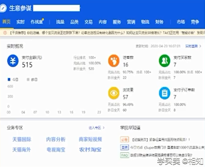Click the 生意参谋 compass logo icon
205x167 pixels.
pyautogui.click(x=3, y=8)
